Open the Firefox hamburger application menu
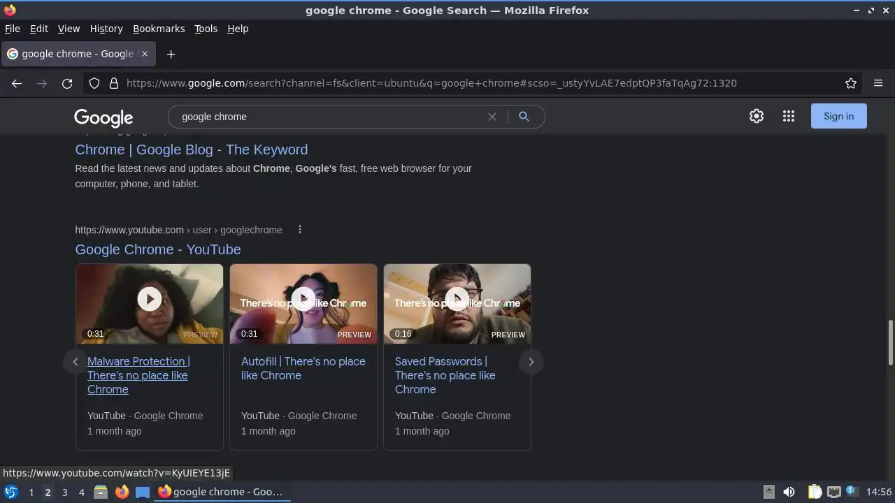 (x=878, y=83)
